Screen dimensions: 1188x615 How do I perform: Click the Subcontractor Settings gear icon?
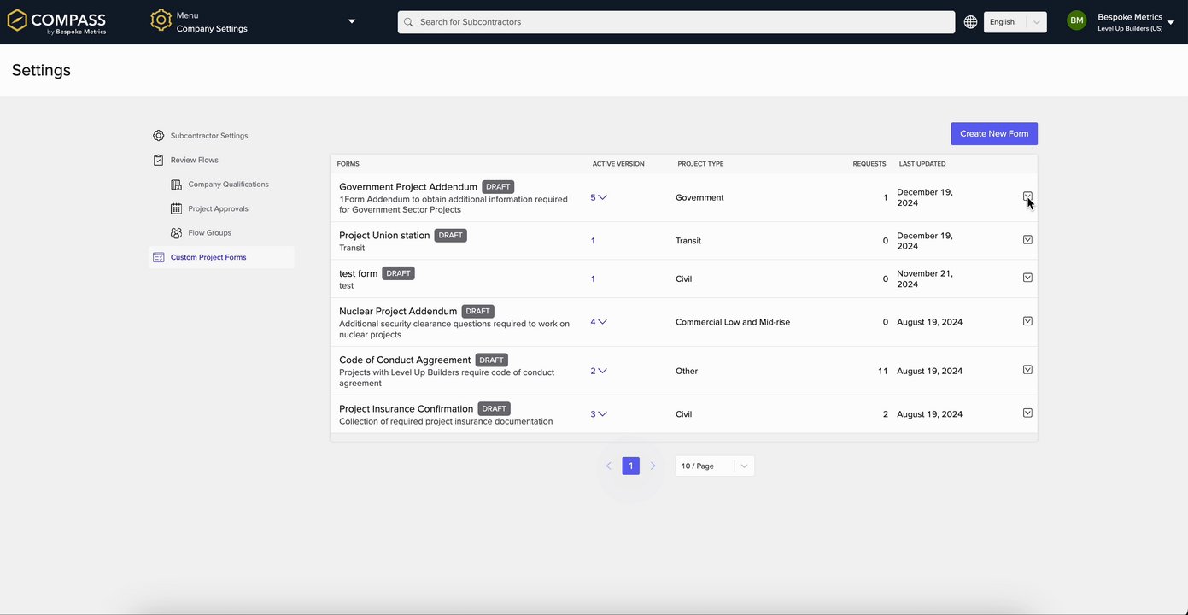158,136
